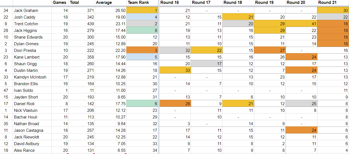The image size is (349, 154).
Task: Select the Games column header
Action: [x=60, y=2]
